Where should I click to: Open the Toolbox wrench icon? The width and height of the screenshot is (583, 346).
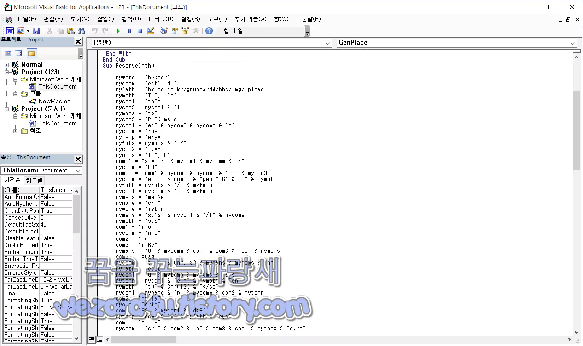196,31
